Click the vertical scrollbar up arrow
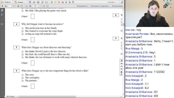 pyautogui.click(x=123, y=10)
